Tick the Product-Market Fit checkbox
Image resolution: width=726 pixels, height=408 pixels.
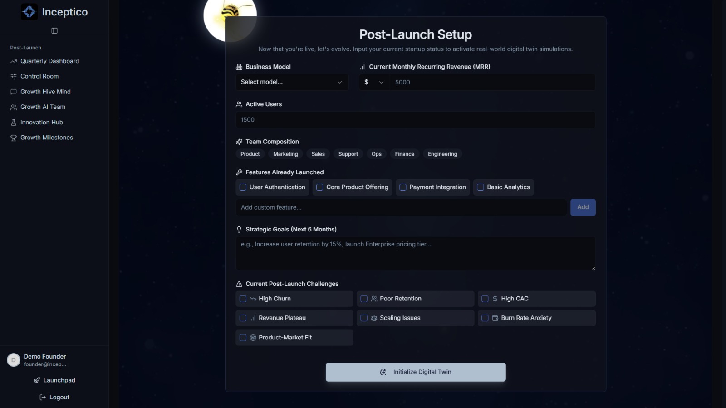click(x=243, y=338)
